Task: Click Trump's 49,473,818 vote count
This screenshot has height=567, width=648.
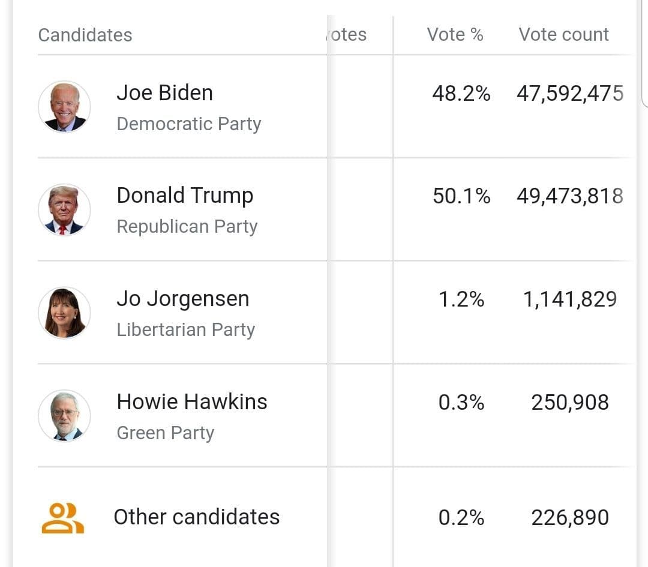Action: point(569,196)
